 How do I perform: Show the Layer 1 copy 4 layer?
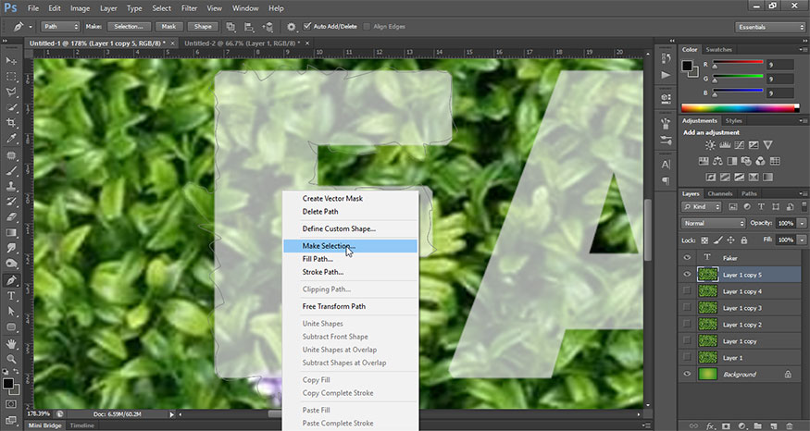coord(687,291)
